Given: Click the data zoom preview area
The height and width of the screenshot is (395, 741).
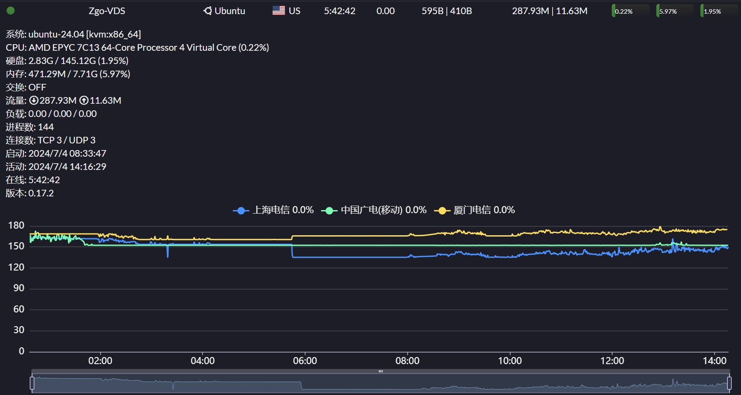Looking at the screenshot, I should pyautogui.click(x=381, y=384).
